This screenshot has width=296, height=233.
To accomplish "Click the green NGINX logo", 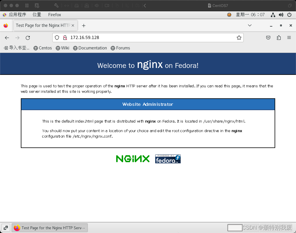I will tap(133, 159).
